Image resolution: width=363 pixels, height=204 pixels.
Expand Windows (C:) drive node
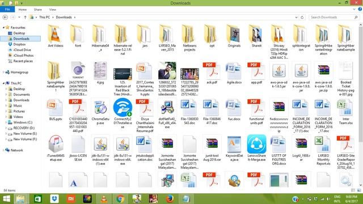tap(6, 122)
